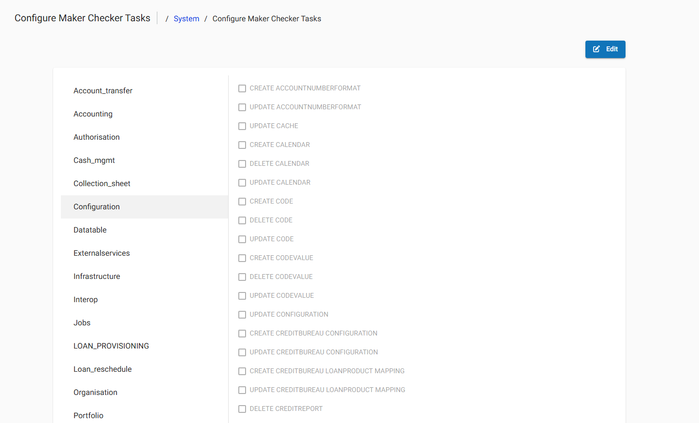Enable DELETE CREDITREPORT task

tap(242, 408)
